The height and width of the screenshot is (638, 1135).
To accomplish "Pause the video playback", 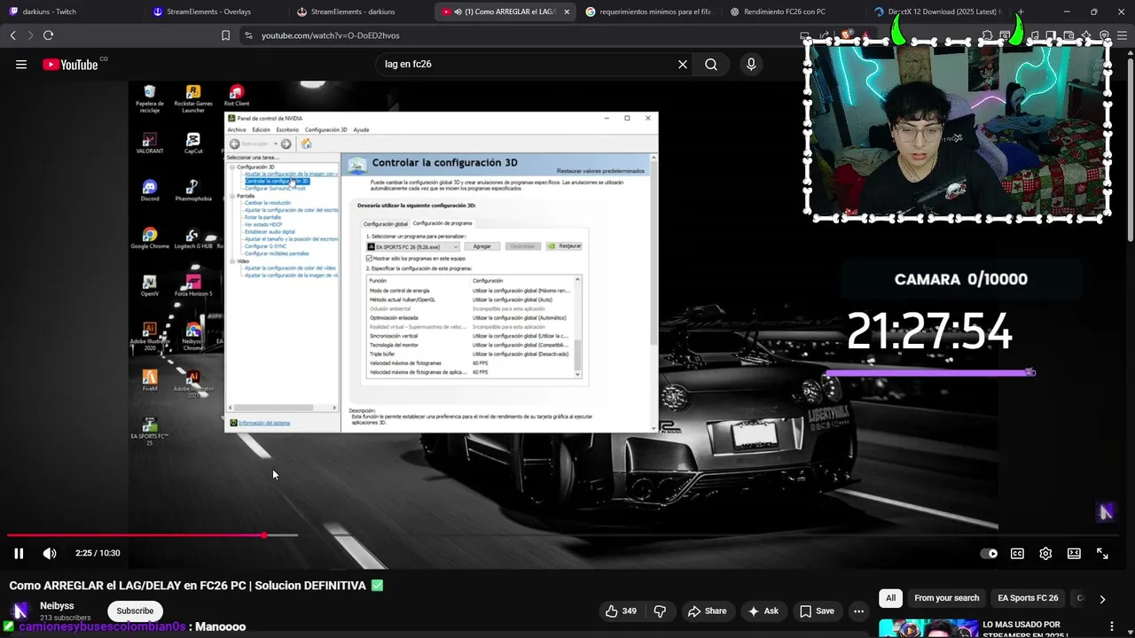I will coord(18,553).
